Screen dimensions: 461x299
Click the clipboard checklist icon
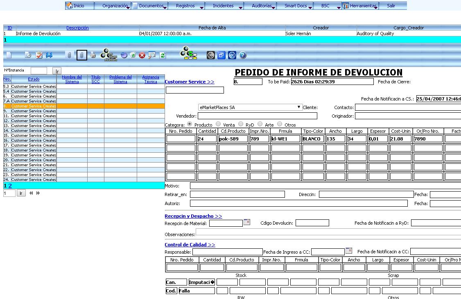pyautogui.click(x=39, y=55)
